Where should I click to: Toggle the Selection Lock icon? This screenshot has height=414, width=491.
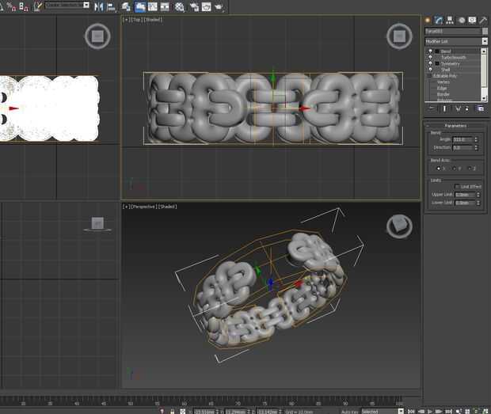pos(172,411)
